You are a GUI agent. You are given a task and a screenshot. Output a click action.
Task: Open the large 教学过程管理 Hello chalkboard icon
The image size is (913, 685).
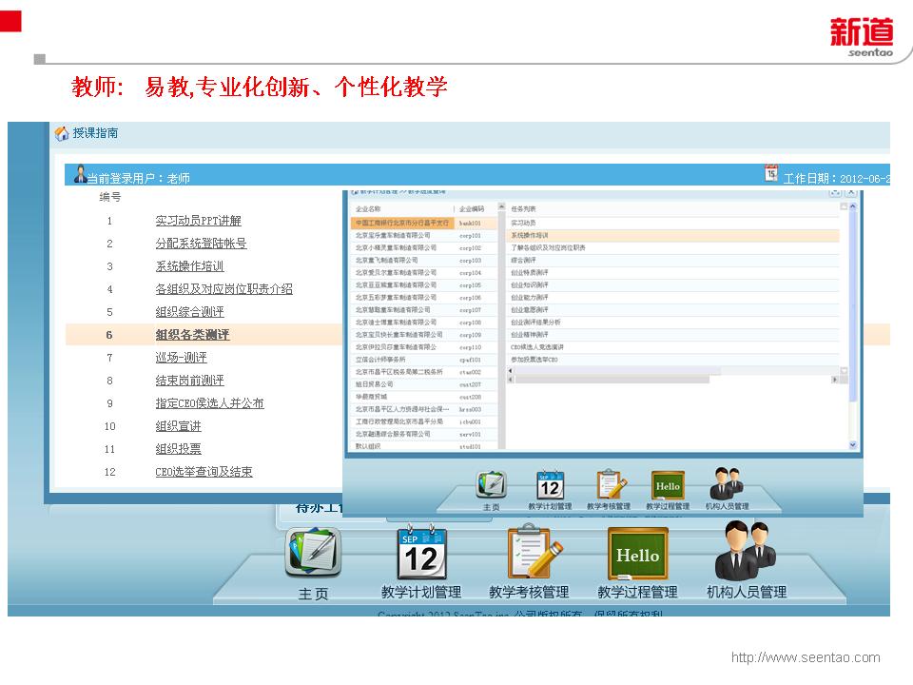pos(637,554)
